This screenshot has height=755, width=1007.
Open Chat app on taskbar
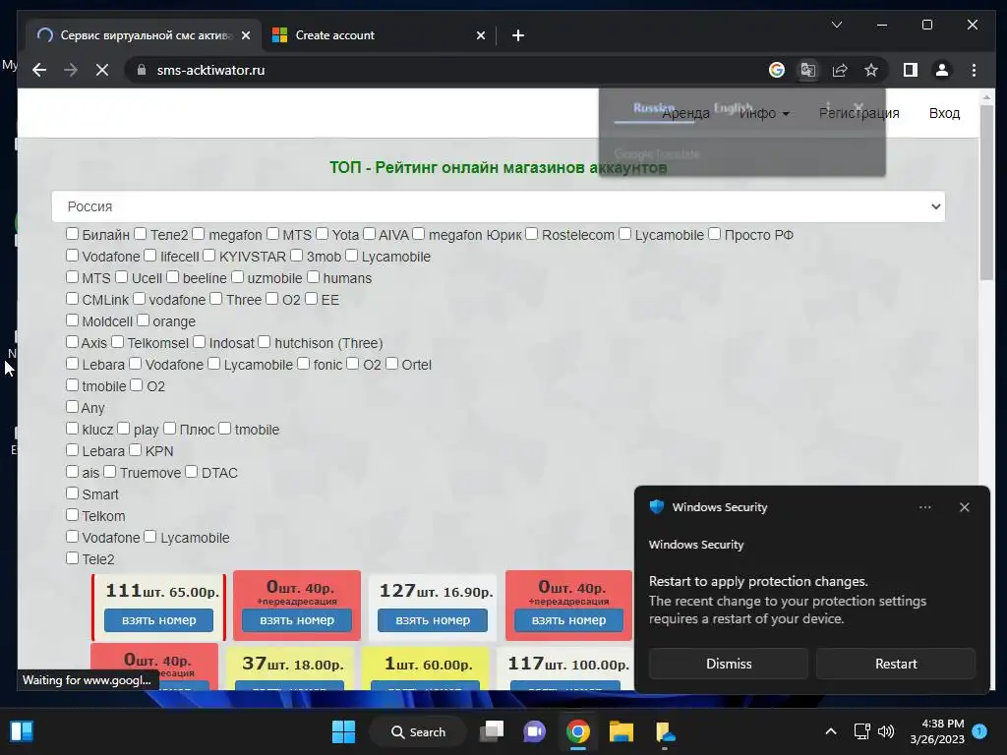[x=534, y=731]
